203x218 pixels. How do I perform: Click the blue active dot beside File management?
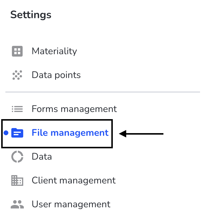(6, 133)
